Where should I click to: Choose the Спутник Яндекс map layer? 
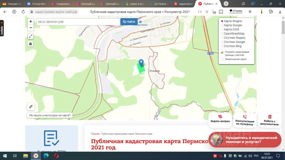click(222, 38)
